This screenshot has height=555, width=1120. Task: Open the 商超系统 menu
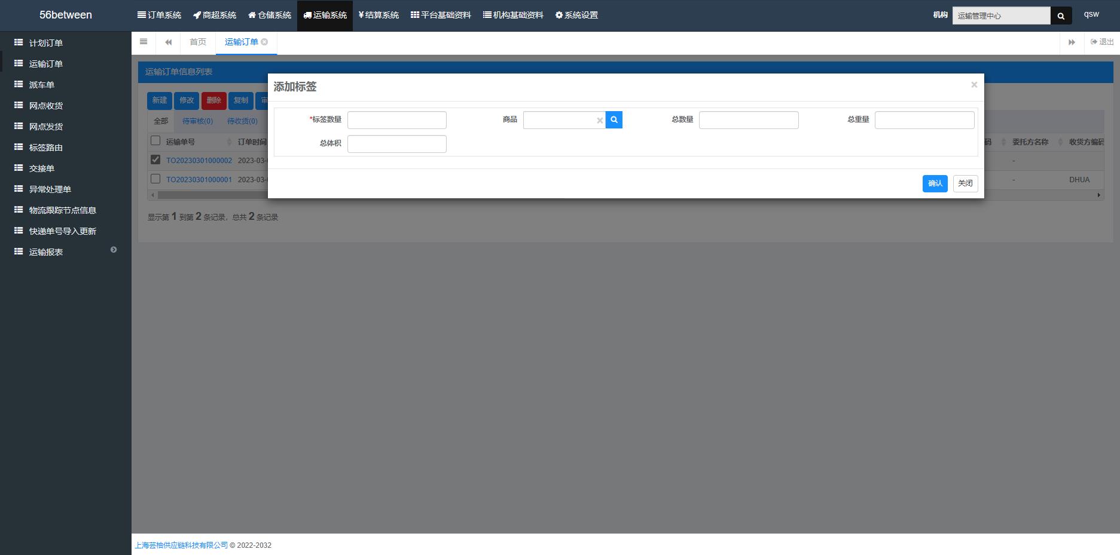215,15
